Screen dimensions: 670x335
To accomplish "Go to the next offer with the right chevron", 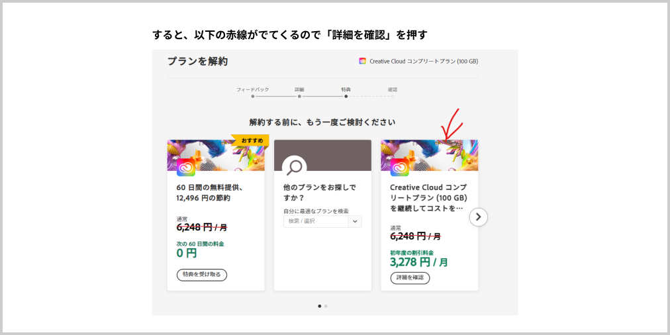I will click(478, 217).
